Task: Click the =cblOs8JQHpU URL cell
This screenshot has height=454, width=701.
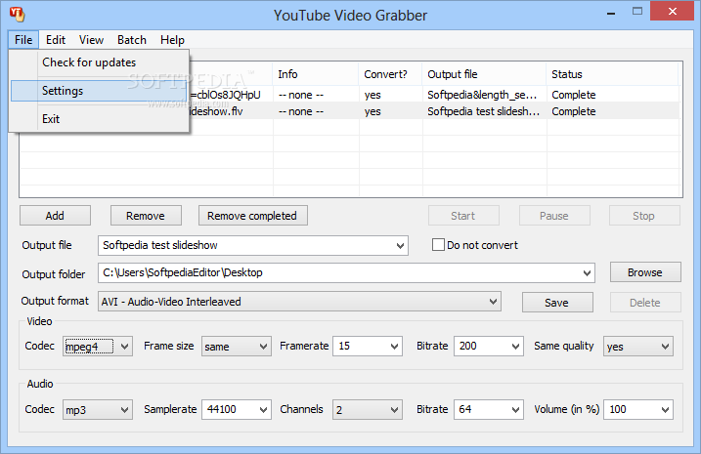Action: 225,95
